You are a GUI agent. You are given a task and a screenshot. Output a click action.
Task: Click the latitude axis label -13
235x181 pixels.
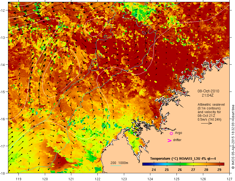click(3, 38)
